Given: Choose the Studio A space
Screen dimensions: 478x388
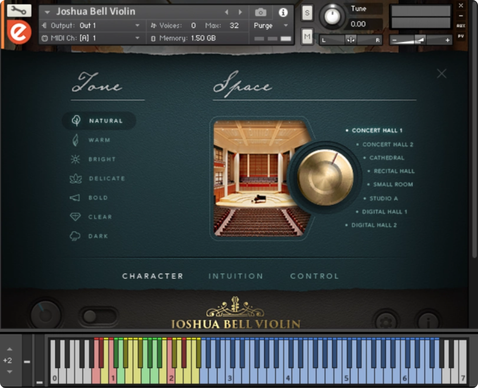Looking at the screenshot, I should (x=381, y=198).
